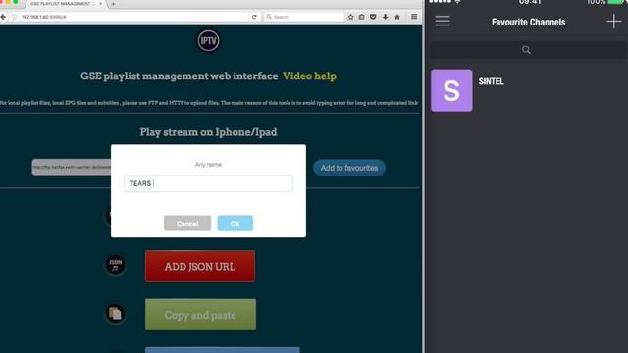This screenshot has height=353, width=628.
Task: Tap the plus icon to add a channel
Action: pyautogui.click(x=613, y=22)
